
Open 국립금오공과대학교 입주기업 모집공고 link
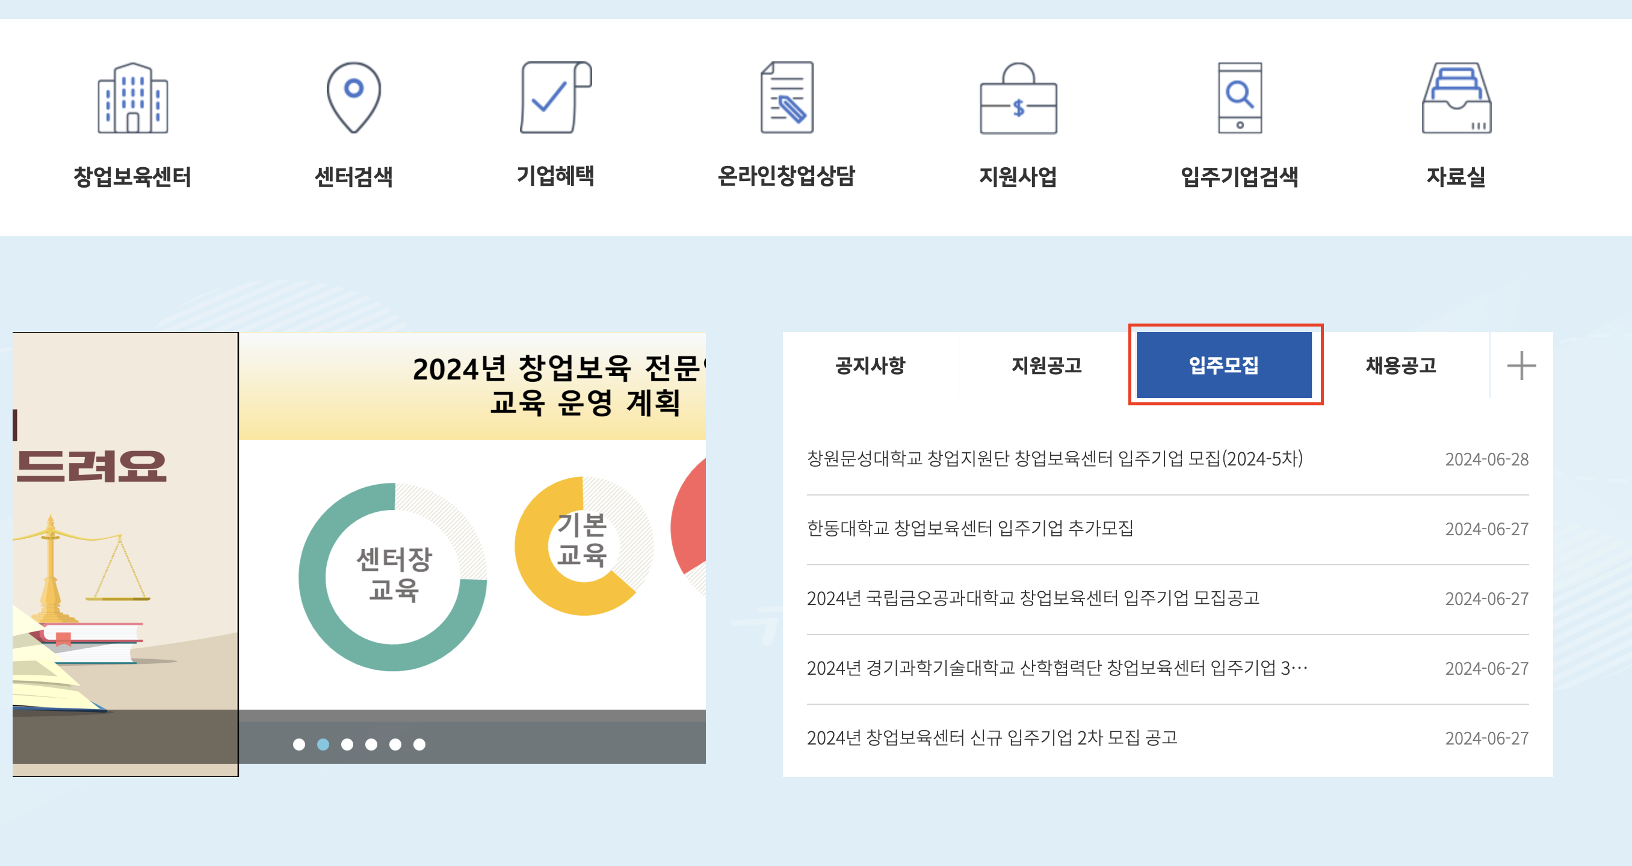1033,598
